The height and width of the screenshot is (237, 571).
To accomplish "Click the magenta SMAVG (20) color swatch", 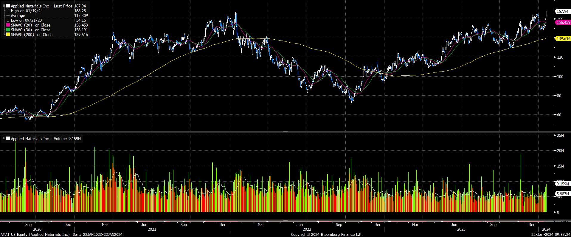I will tap(8, 25).
